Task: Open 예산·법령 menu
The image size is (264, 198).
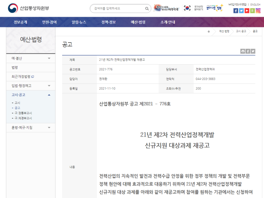Action: click(138, 22)
